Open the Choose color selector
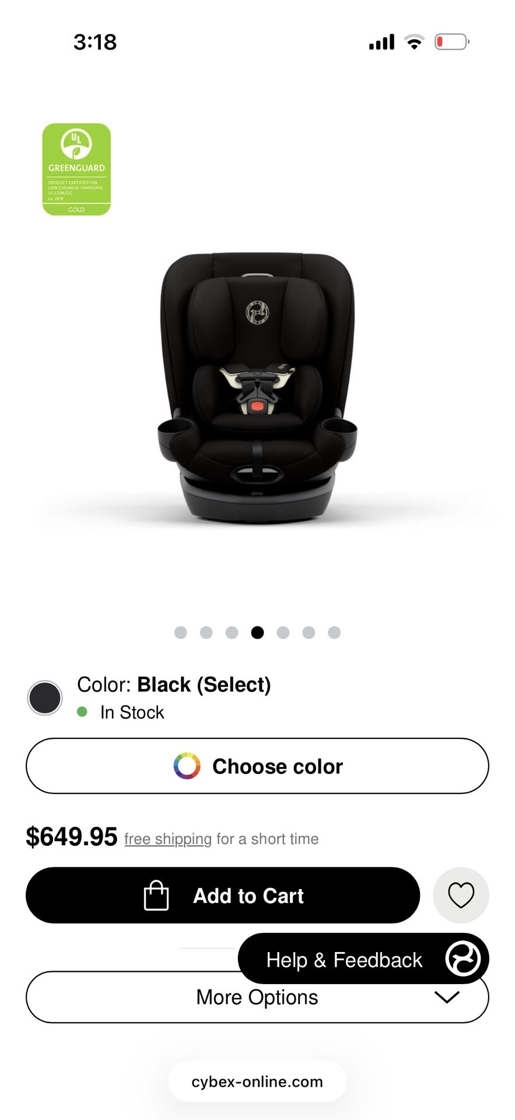 coord(257,766)
